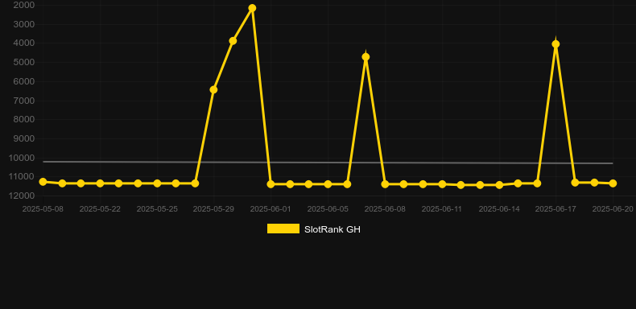Viewport: 636px width, 309px height.
Task: Select the data point above 2025-06-11 label
Action: [x=442, y=184]
